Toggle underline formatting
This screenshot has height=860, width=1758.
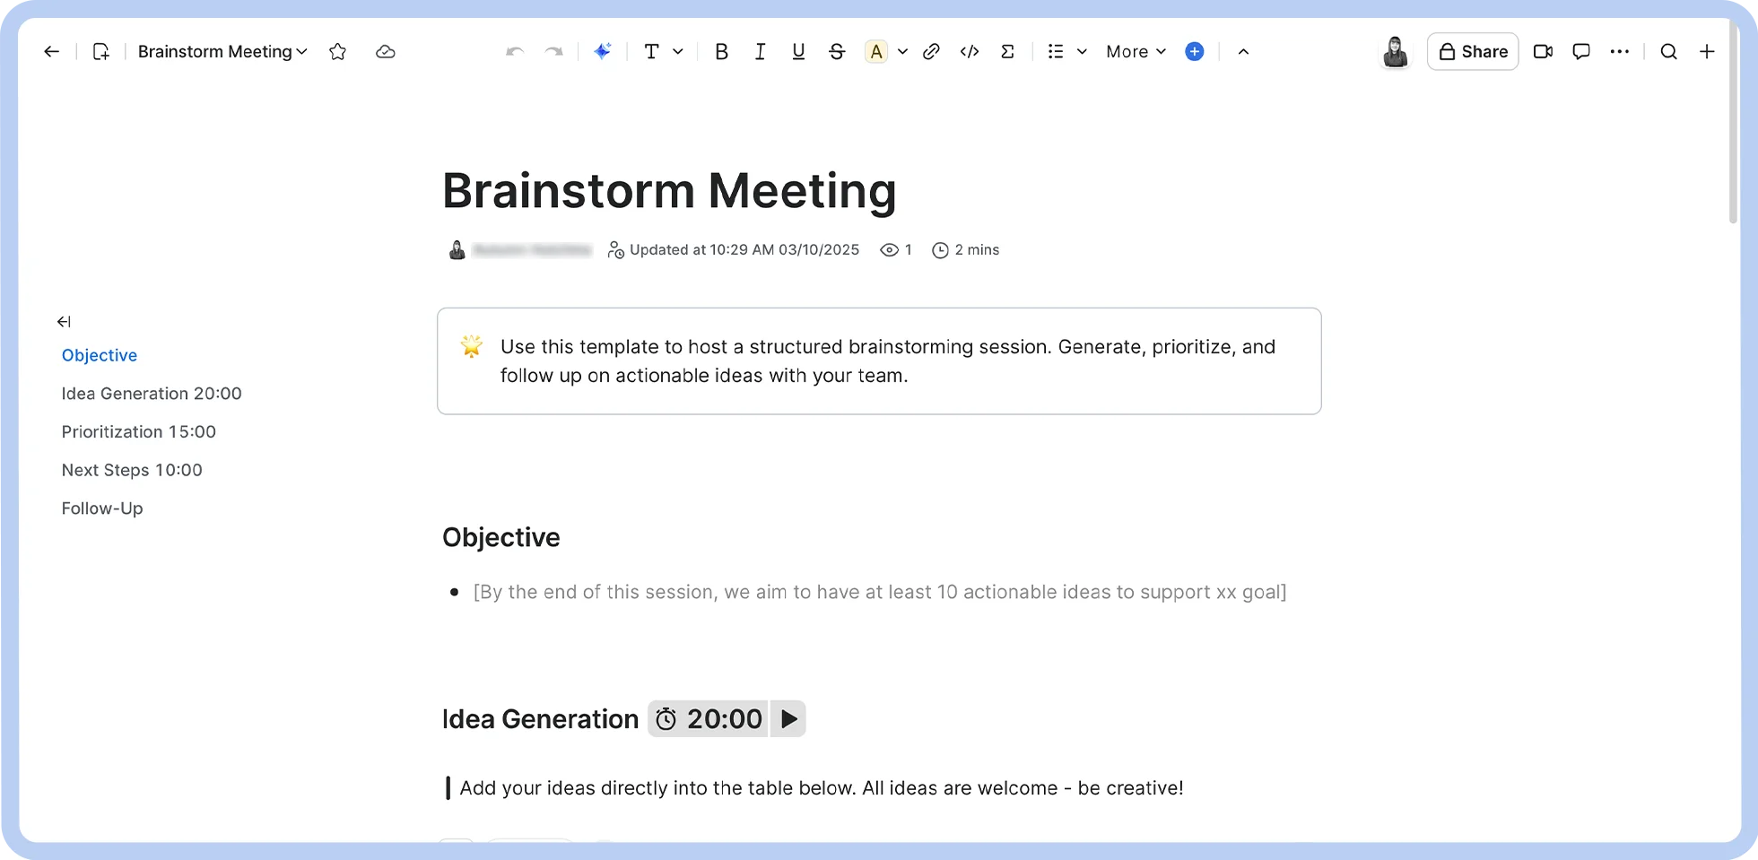tap(798, 51)
